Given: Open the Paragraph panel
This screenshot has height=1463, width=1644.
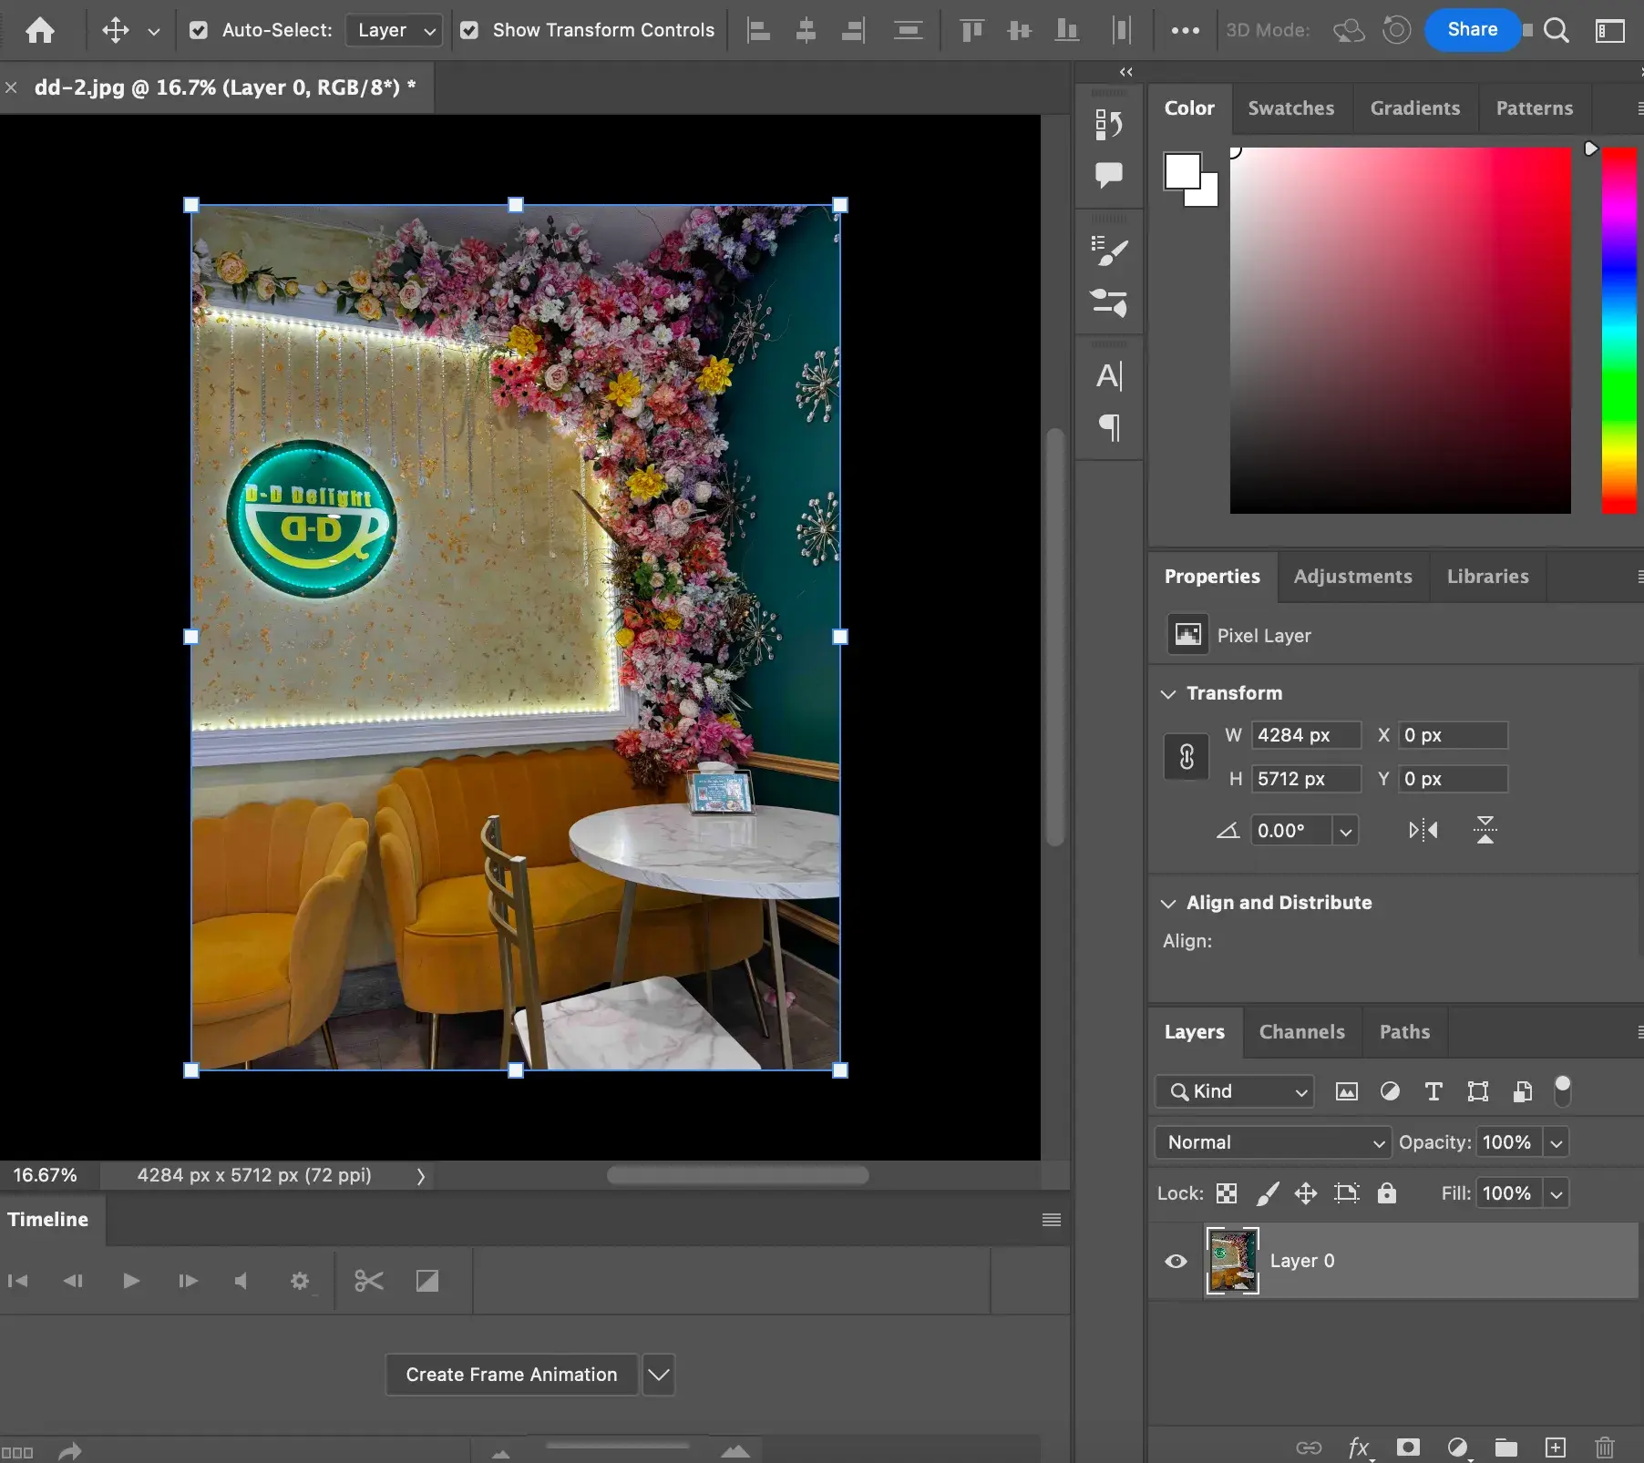Looking at the screenshot, I should tap(1110, 429).
